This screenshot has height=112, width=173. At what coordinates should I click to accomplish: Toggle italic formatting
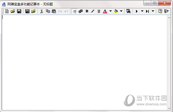(x=93, y=11)
